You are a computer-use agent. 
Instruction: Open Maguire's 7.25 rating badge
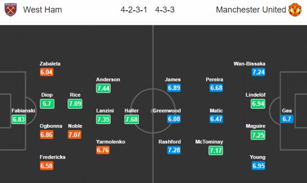click(x=258, y=135)
